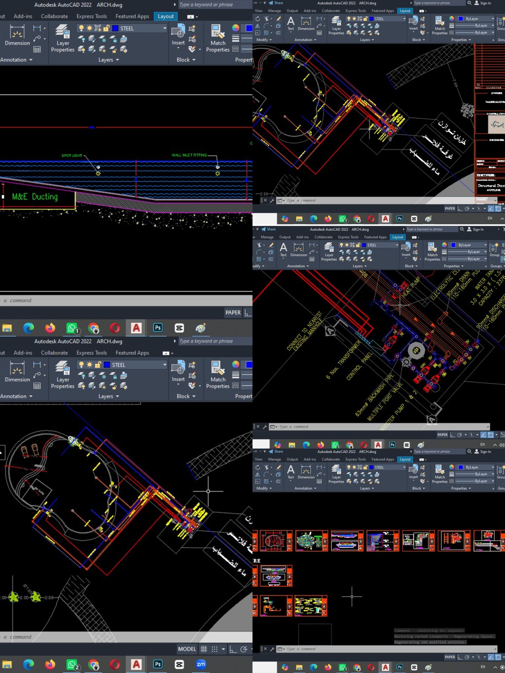Toggle STEEL layer lock in M&E Ducting window

(106, 28)
